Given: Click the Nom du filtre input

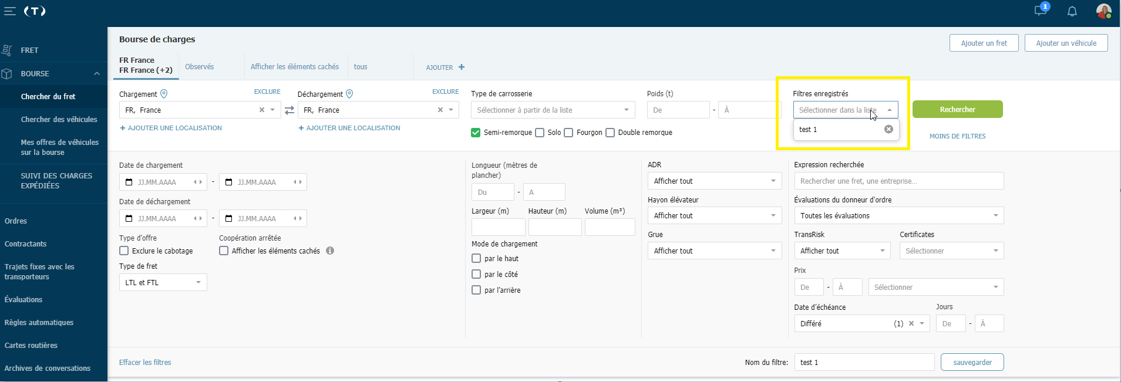Looking at the screenshot, I should (x=864, y=362).
